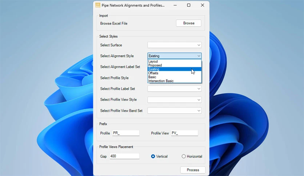This screenshot has height=176, width=304.
Task: Open the Select Surface dropdown
Action: (x=174, y=45)
